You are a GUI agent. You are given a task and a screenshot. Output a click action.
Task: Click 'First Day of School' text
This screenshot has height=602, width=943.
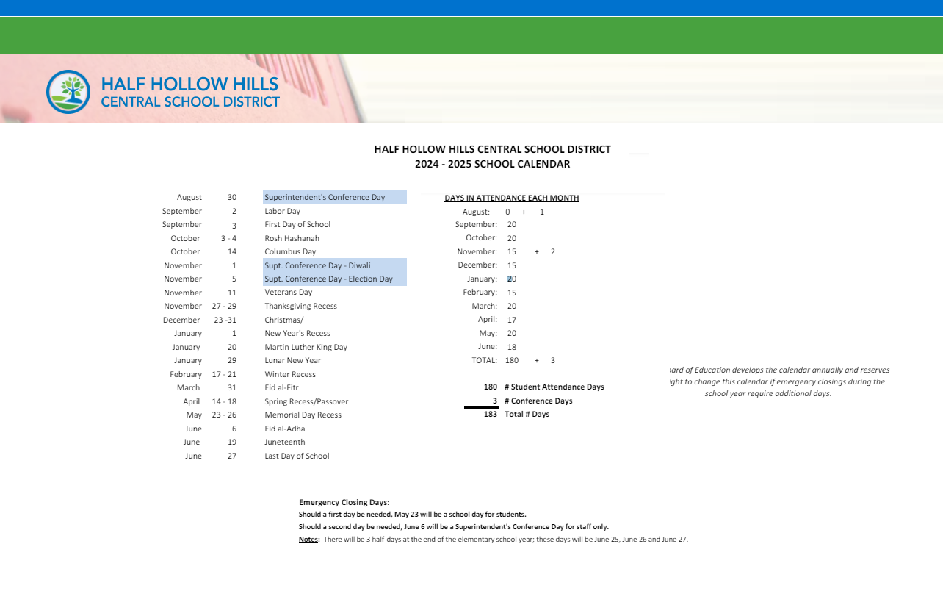297,225
